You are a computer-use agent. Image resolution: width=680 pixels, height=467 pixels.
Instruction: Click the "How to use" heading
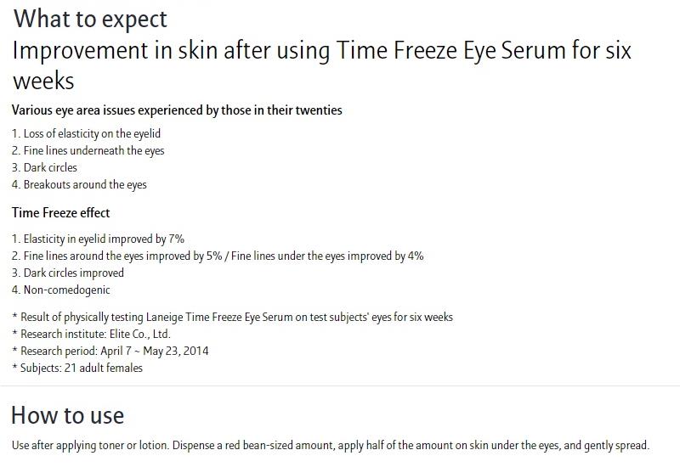click(x=67, y=415)
